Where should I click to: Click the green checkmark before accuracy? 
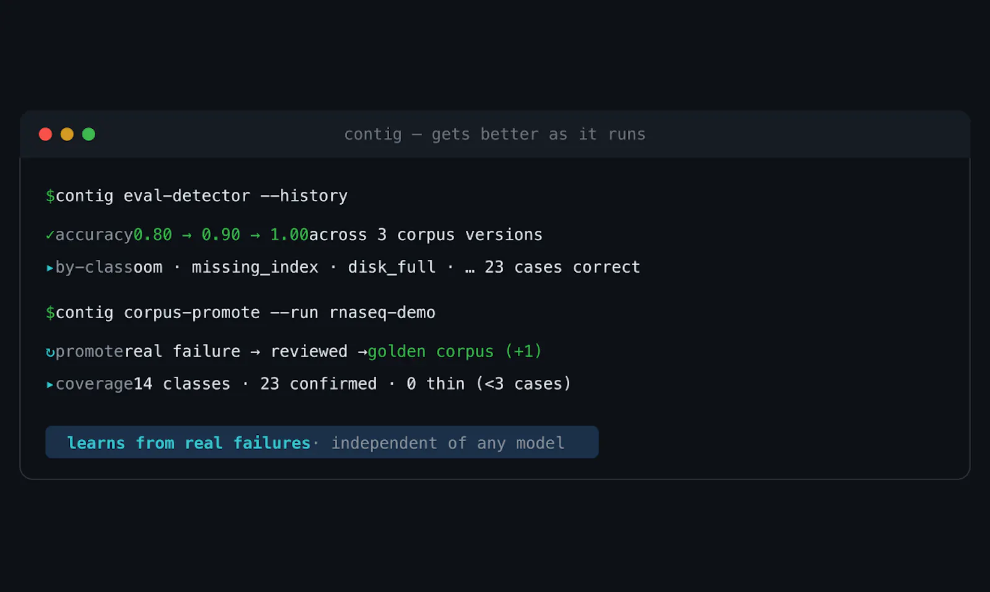(x=50, y=235)
